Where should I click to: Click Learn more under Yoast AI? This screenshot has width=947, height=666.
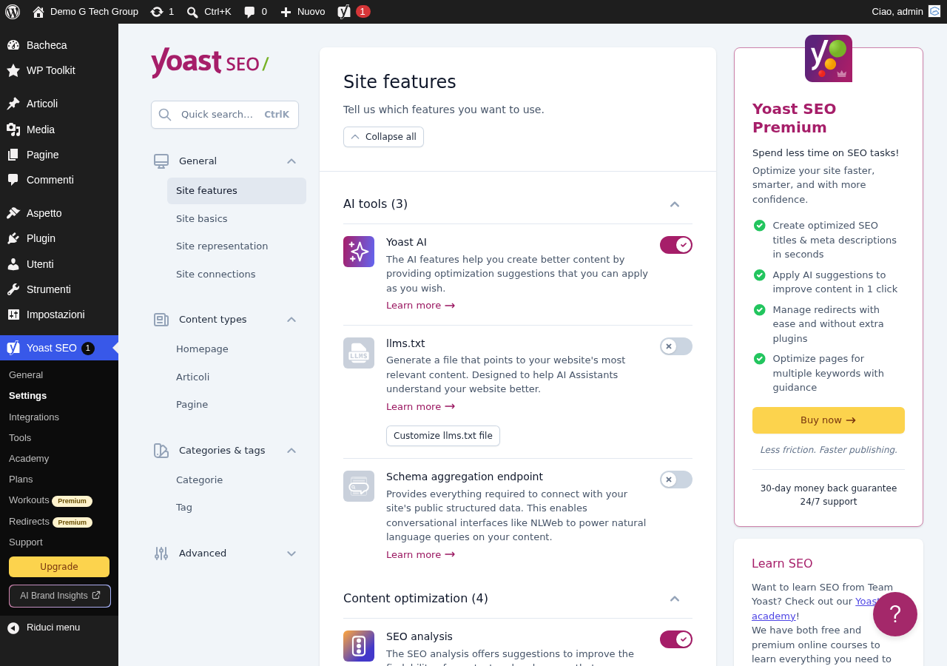[420, 306]
